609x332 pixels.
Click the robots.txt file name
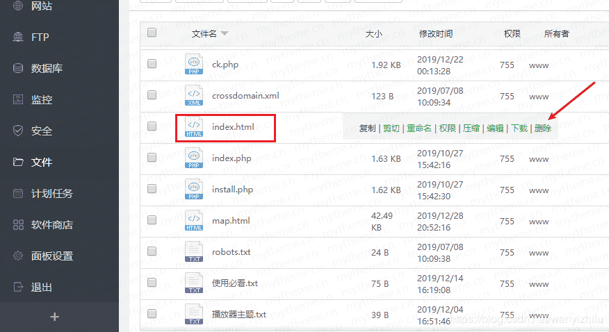(231, 252)
